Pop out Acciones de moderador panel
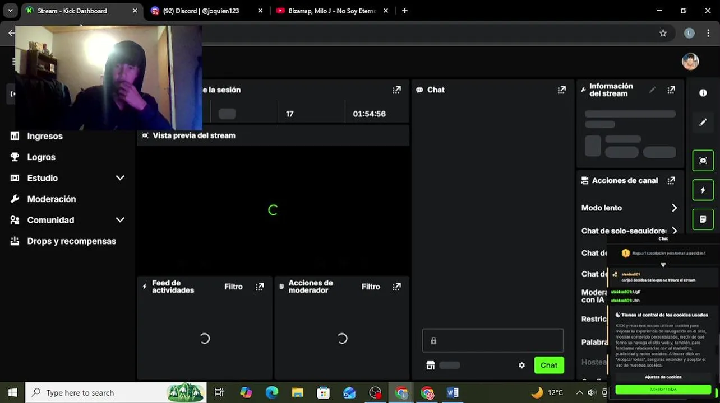The height and width of the screenshot is (403, 720). 396,287
